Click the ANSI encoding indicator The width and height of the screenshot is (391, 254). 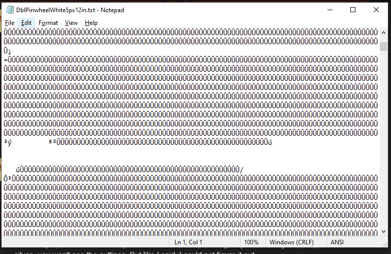(x=337, y=242)
